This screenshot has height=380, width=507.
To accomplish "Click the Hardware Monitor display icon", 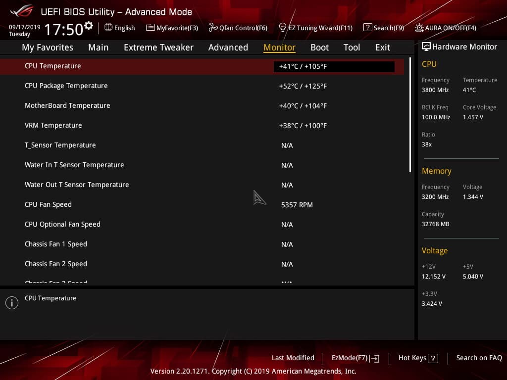I will (x=426, y=47).
